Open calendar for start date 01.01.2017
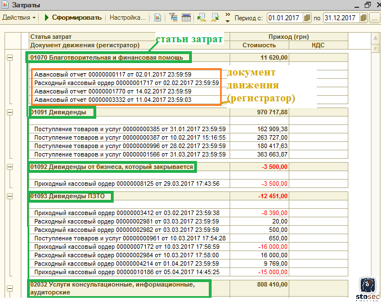 pos(307,18)
